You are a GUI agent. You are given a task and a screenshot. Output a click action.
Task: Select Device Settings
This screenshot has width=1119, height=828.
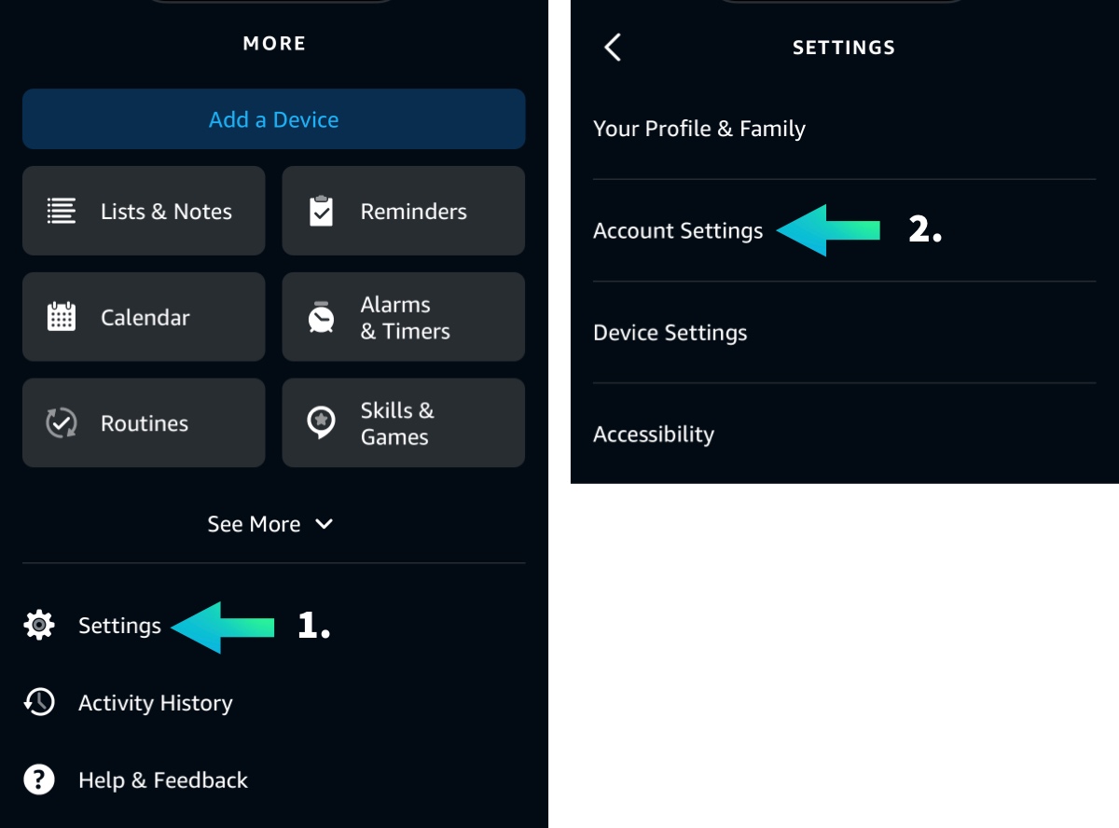pyautogui.click(x=670, y=333)
